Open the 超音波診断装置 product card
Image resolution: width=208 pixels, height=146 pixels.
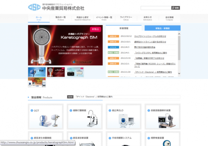coord(84,139)
